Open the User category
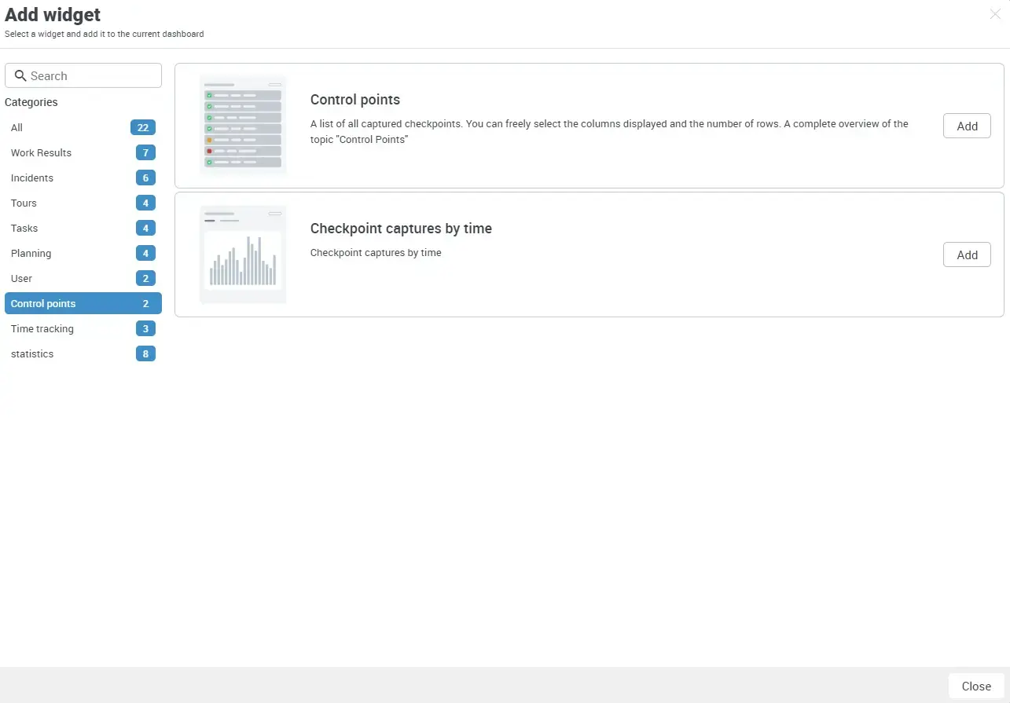The width and height of the screenshot is (1010, 703). pos(21,278)
